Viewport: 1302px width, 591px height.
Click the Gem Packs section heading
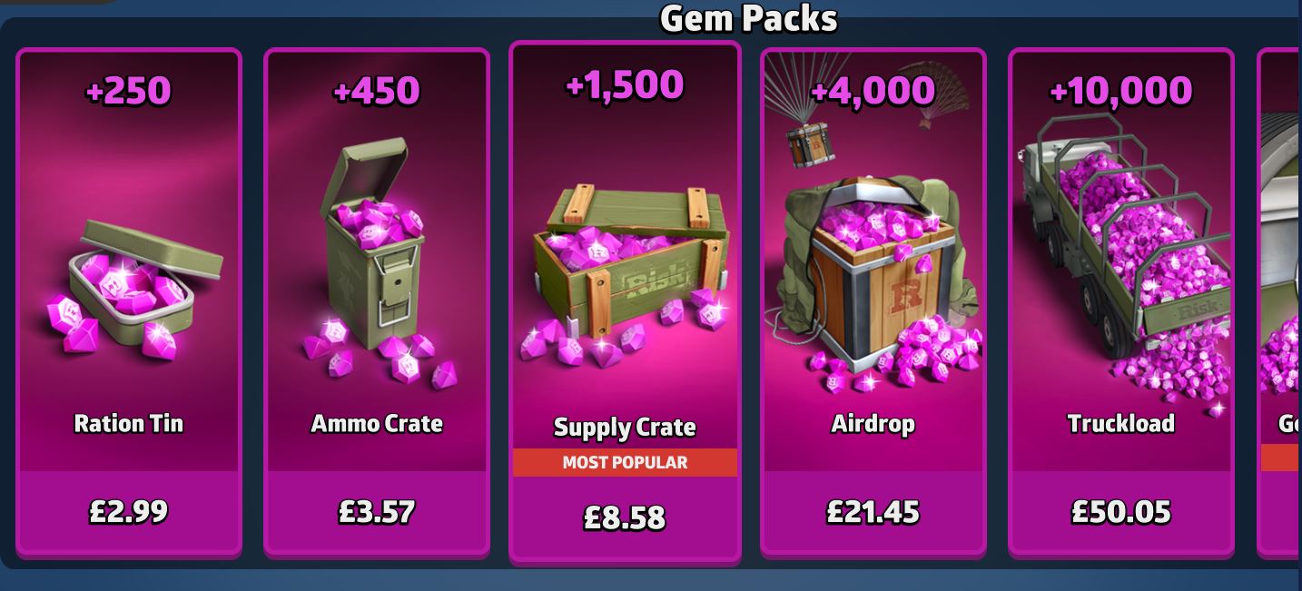coord(748,18)
